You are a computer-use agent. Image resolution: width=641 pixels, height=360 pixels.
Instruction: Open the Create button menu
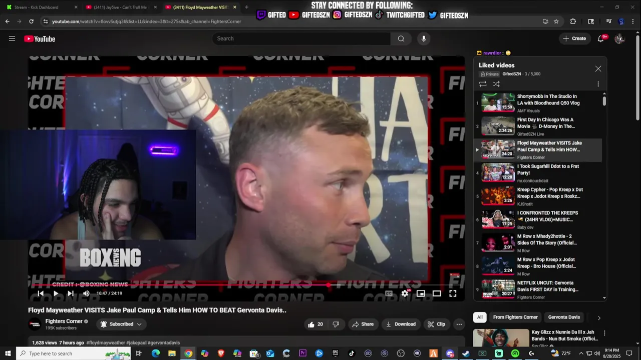pyautogui.click(x=575, y=38)
